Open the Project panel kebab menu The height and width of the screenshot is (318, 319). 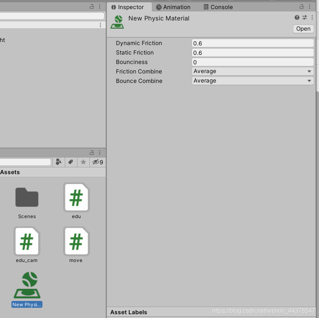pos(100,153)
